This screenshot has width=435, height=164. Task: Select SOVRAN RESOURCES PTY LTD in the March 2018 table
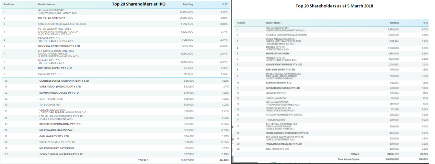click(283, 88)
